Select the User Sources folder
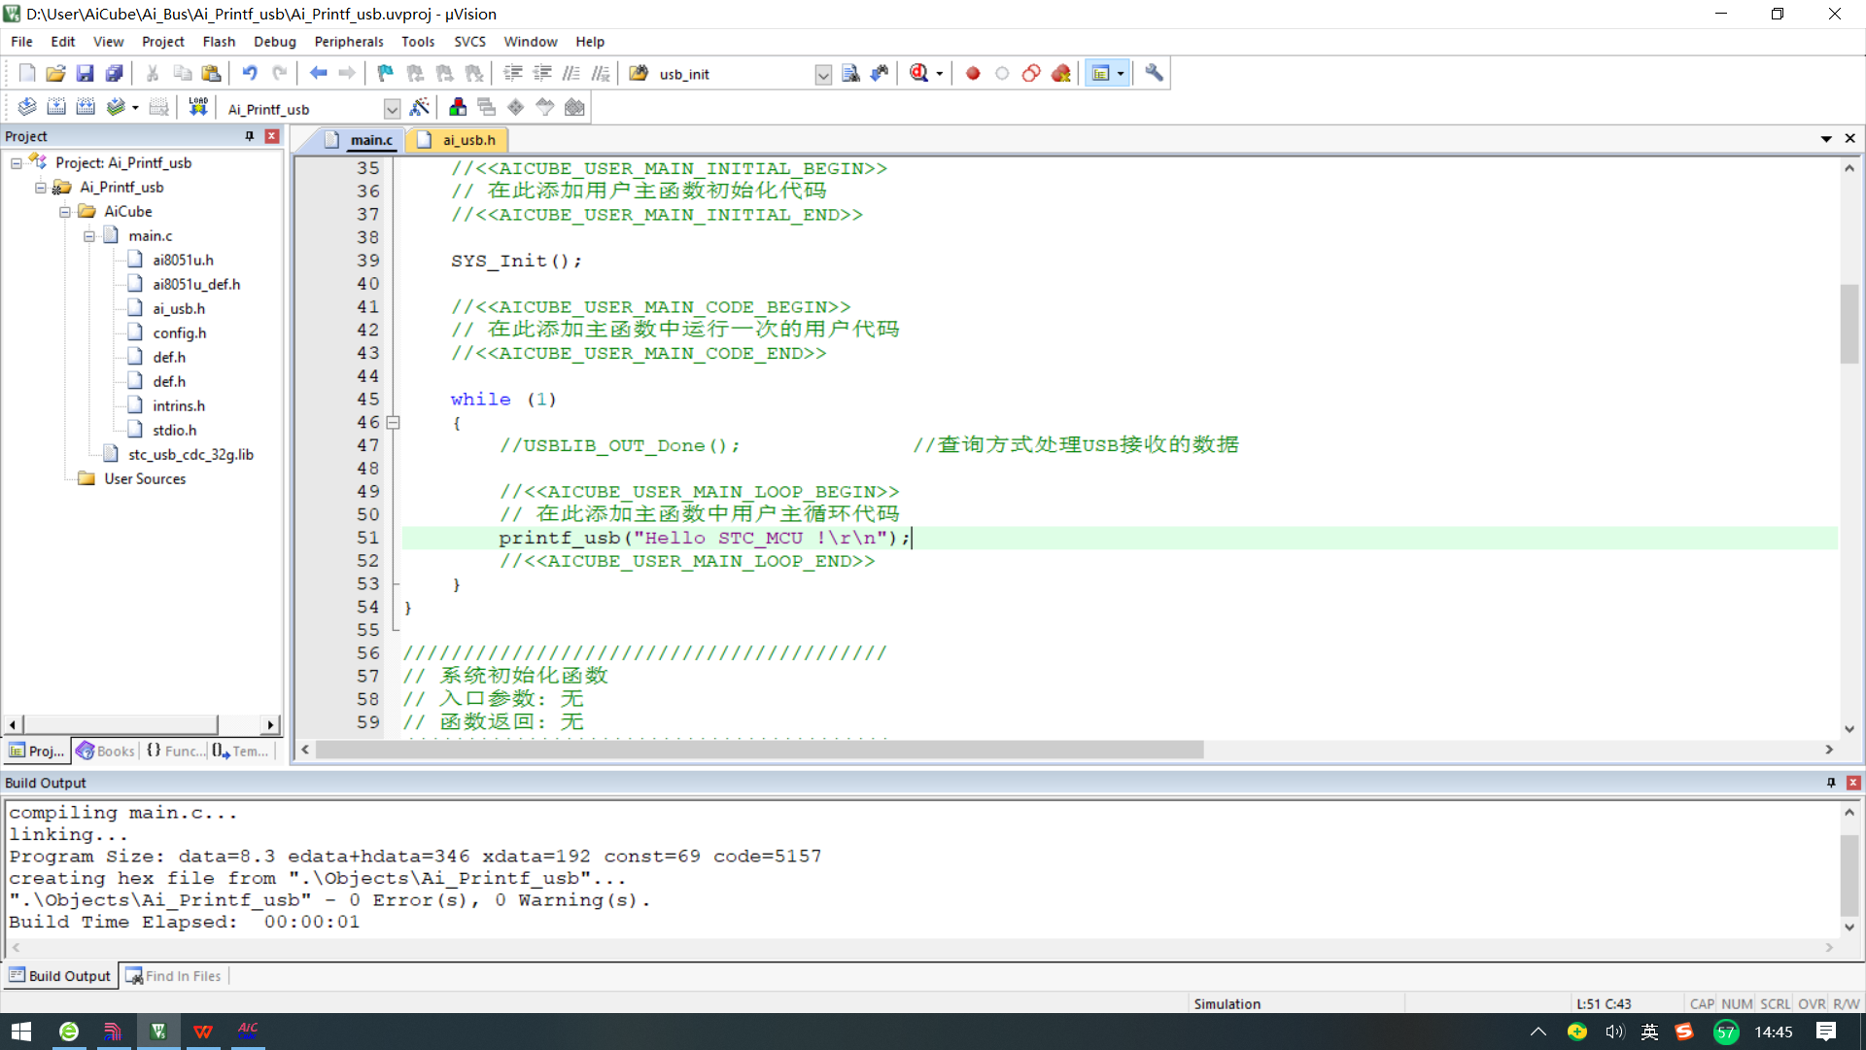Screen dimensions: 1866x1050 point(145,479)
